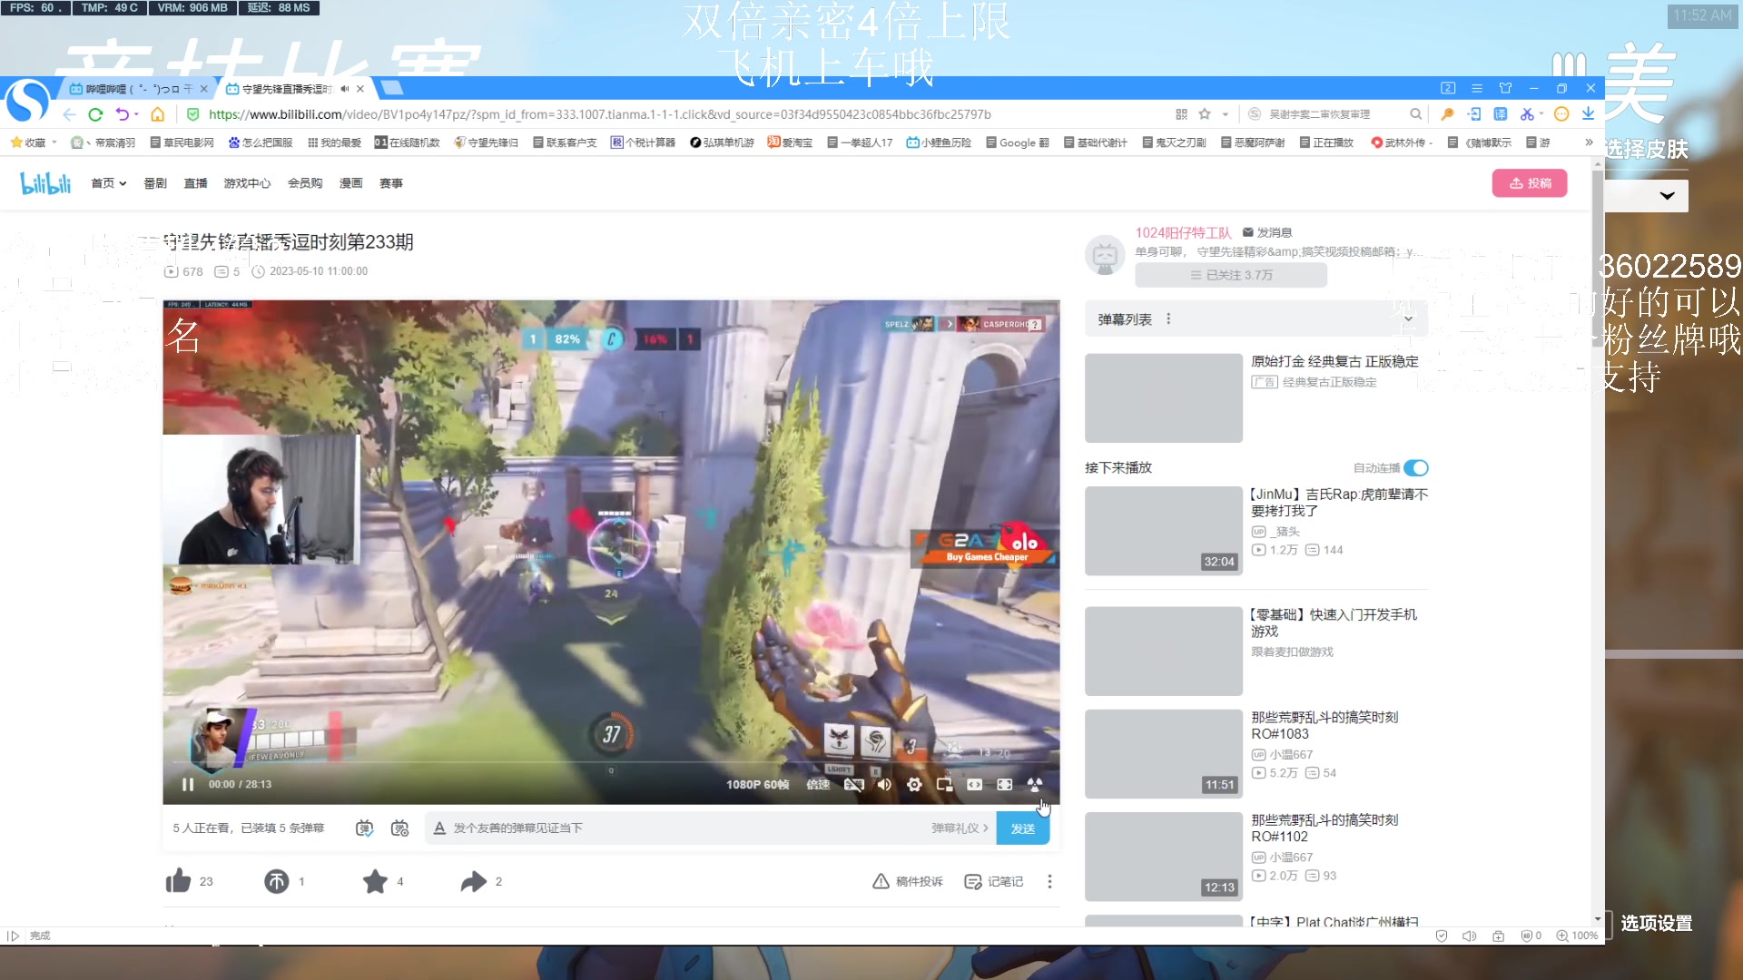Image resolution: width=1743 pixels, height=980 pixels.
Task: Click the rightmost player control icon
Action: click(1035, 785)
